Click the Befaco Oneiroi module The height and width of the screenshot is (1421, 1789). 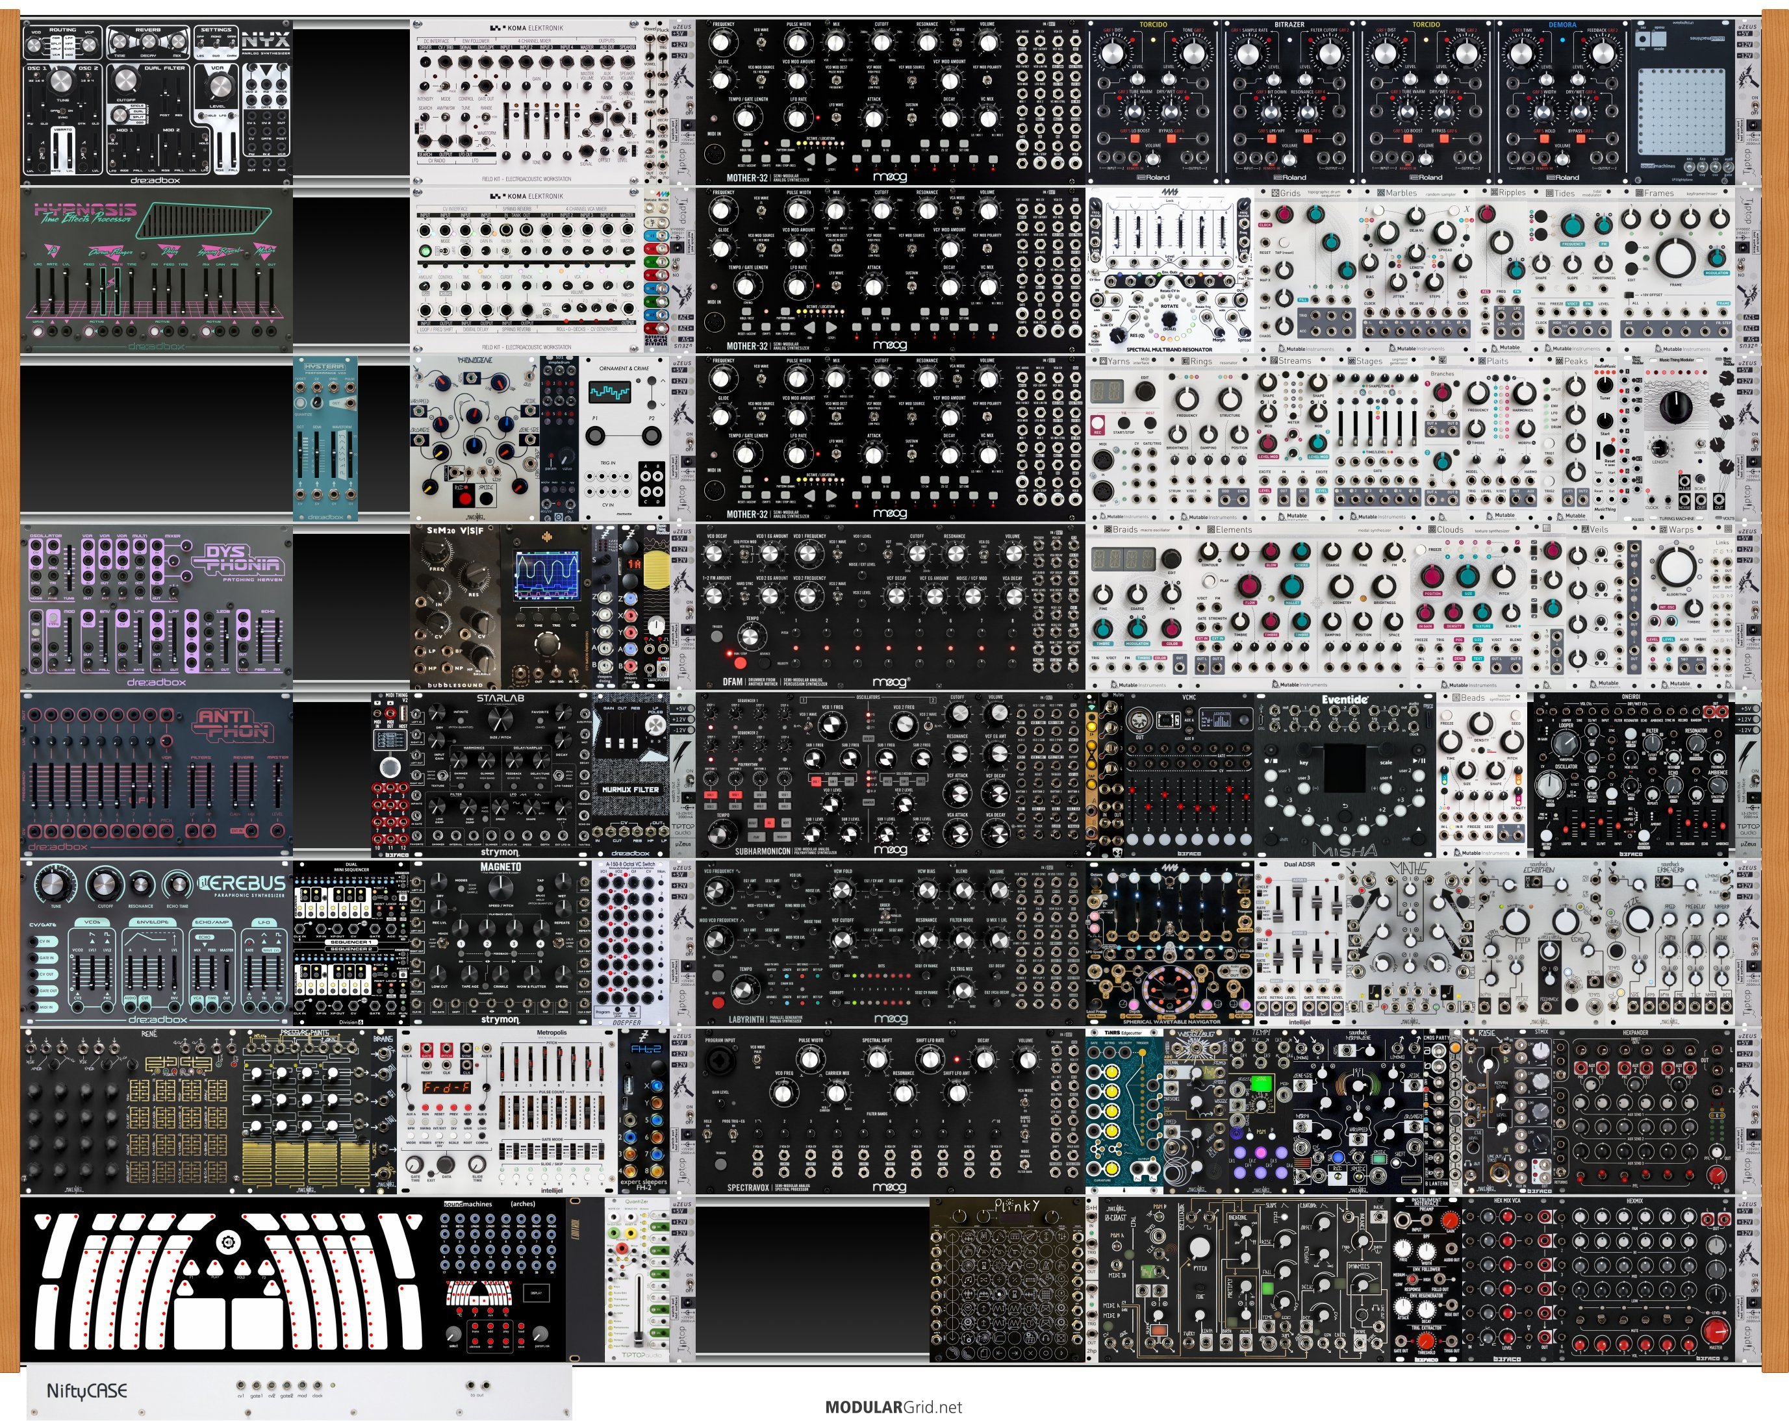pyautogui.click(x=1630, y=775)
